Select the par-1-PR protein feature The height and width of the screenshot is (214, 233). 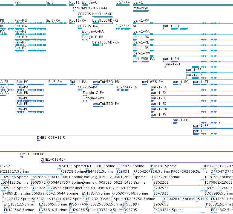click(213, 134)
